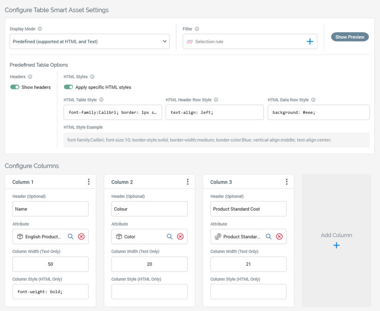380x311 pixels.
Task: Click the info icon beside HTML Table Style
Action: pos(101,100)
